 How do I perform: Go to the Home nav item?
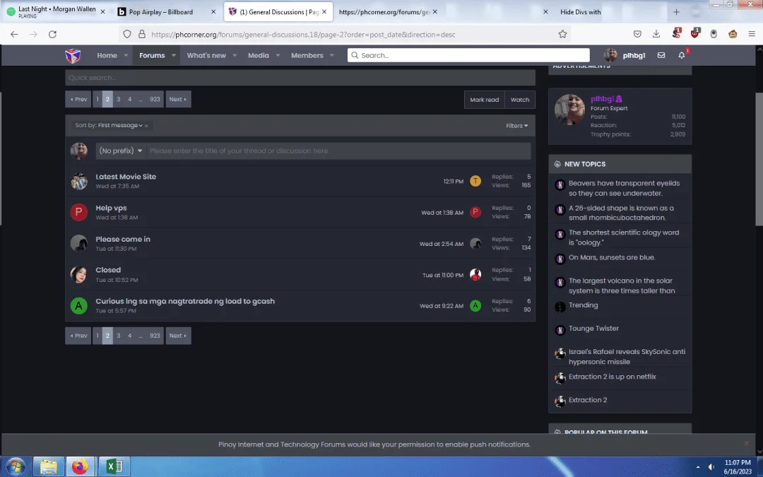tap(107, 56)
